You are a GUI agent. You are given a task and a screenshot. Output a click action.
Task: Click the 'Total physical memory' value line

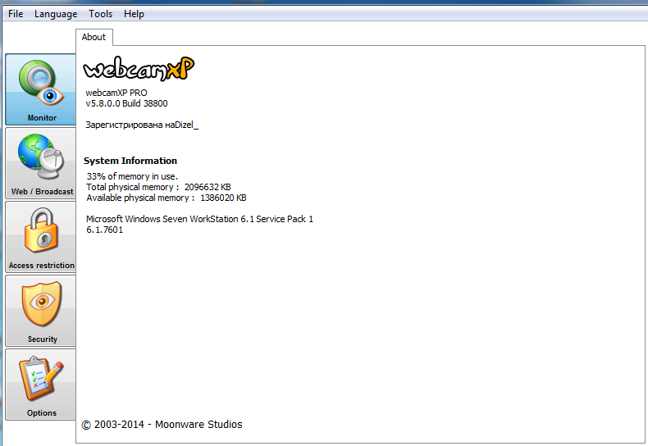pos(158,187)
